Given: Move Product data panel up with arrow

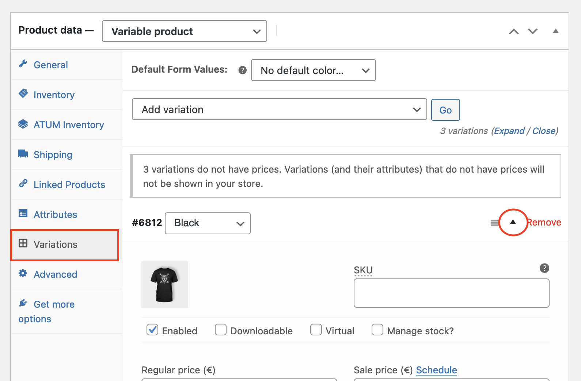Looking at the screenshot, I should pyautogui.click(x=514, y=31).
